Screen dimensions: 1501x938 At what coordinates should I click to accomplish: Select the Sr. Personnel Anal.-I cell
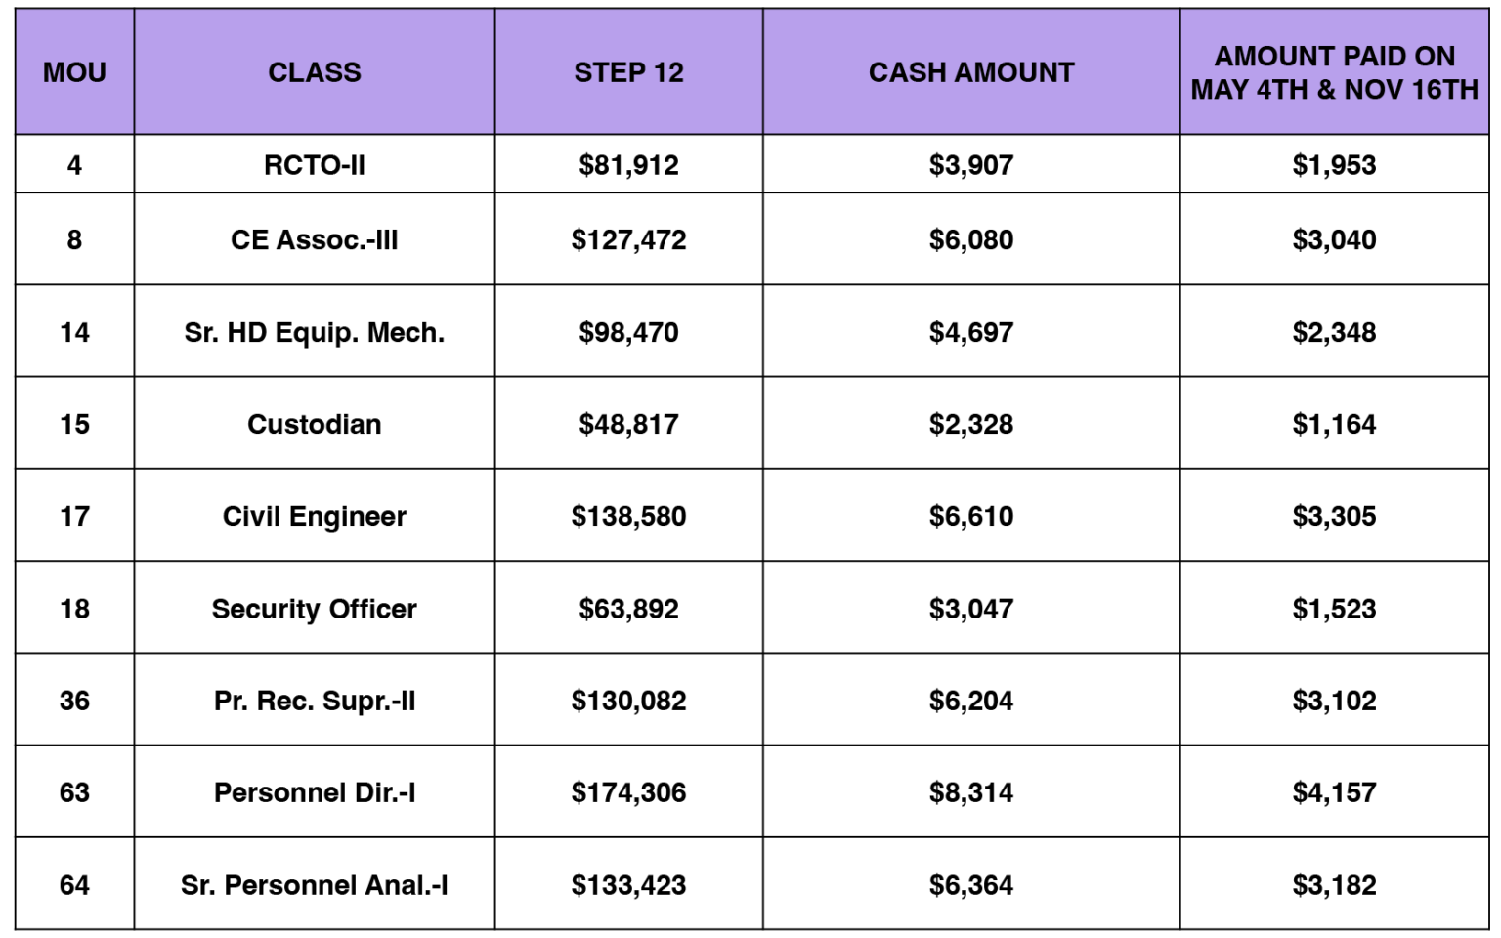tap(314, 885)
